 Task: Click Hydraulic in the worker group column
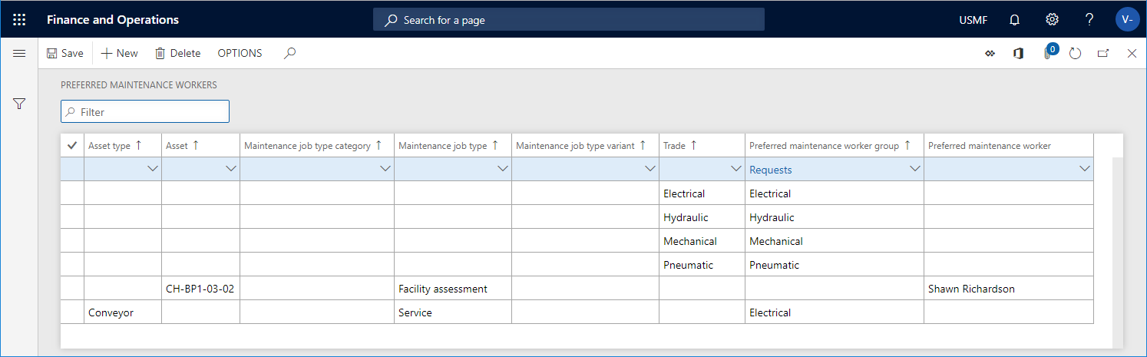click(x=835, y=217)
